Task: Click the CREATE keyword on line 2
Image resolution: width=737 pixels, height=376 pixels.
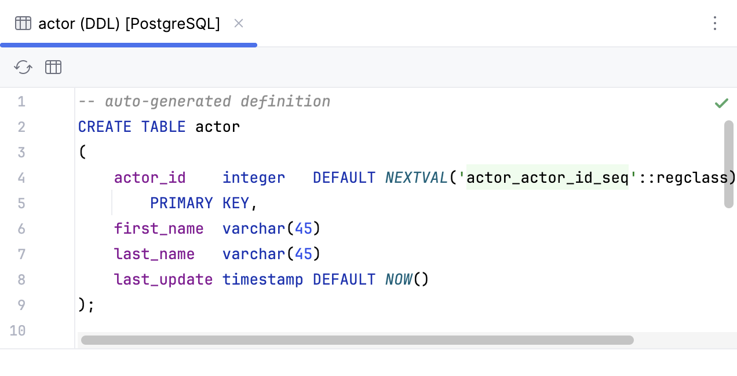Action: (105, 127)
